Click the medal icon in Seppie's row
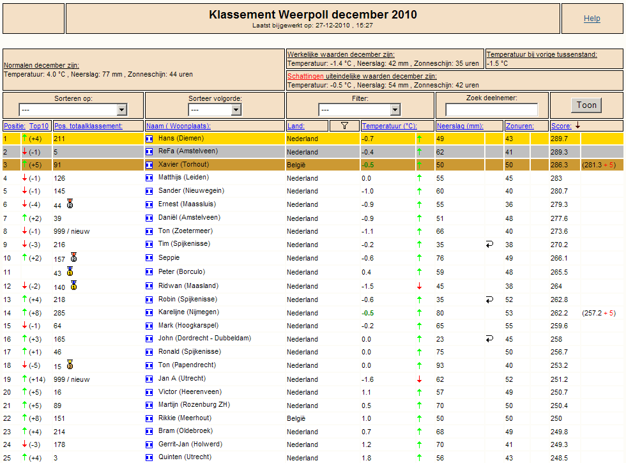626x463 pixels. (73, 257)
